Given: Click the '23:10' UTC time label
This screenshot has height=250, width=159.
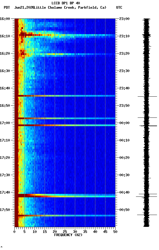Looking at the screenshot, I should tap(124, 36).
